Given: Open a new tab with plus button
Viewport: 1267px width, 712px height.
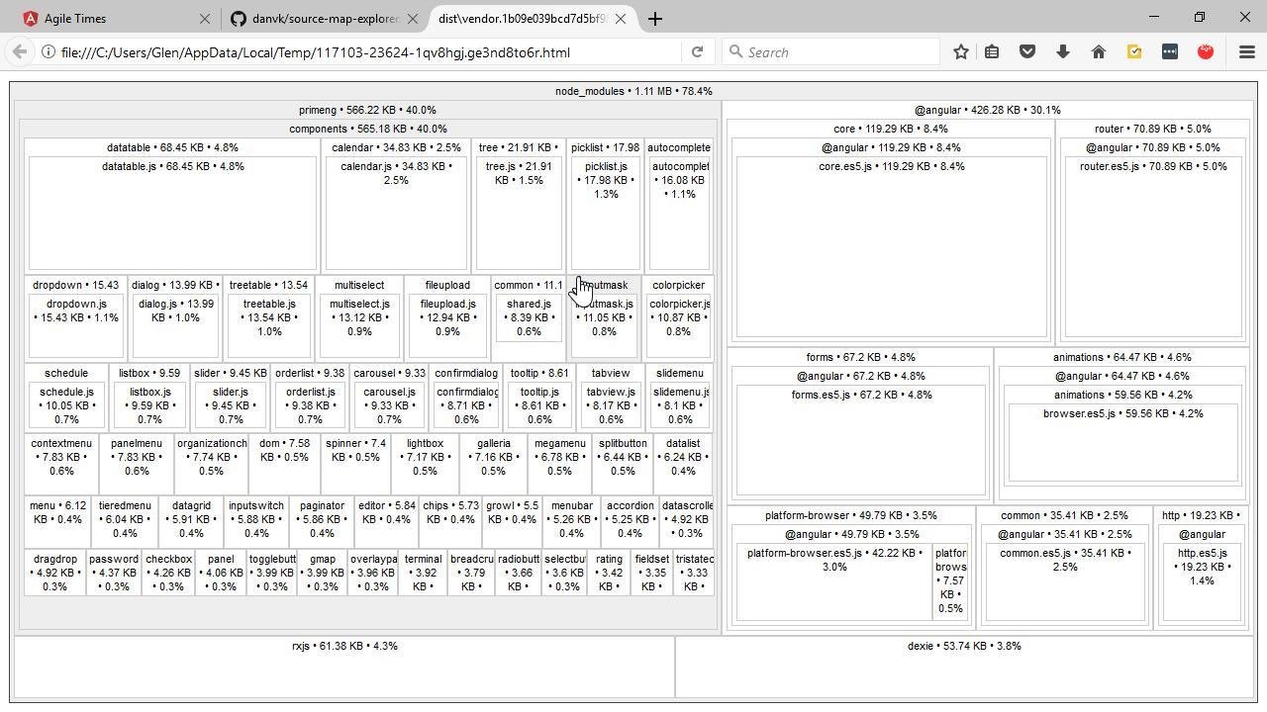Looking at the screenshot, I should click(x=655, y=18).
